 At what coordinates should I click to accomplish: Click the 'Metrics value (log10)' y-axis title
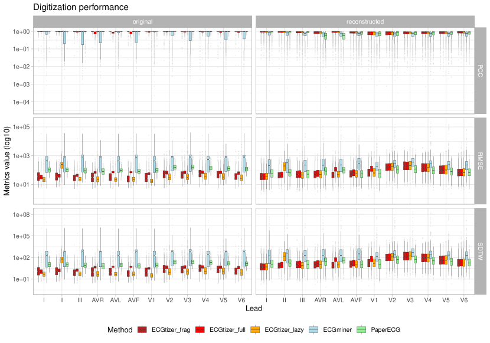pos(7,161)
